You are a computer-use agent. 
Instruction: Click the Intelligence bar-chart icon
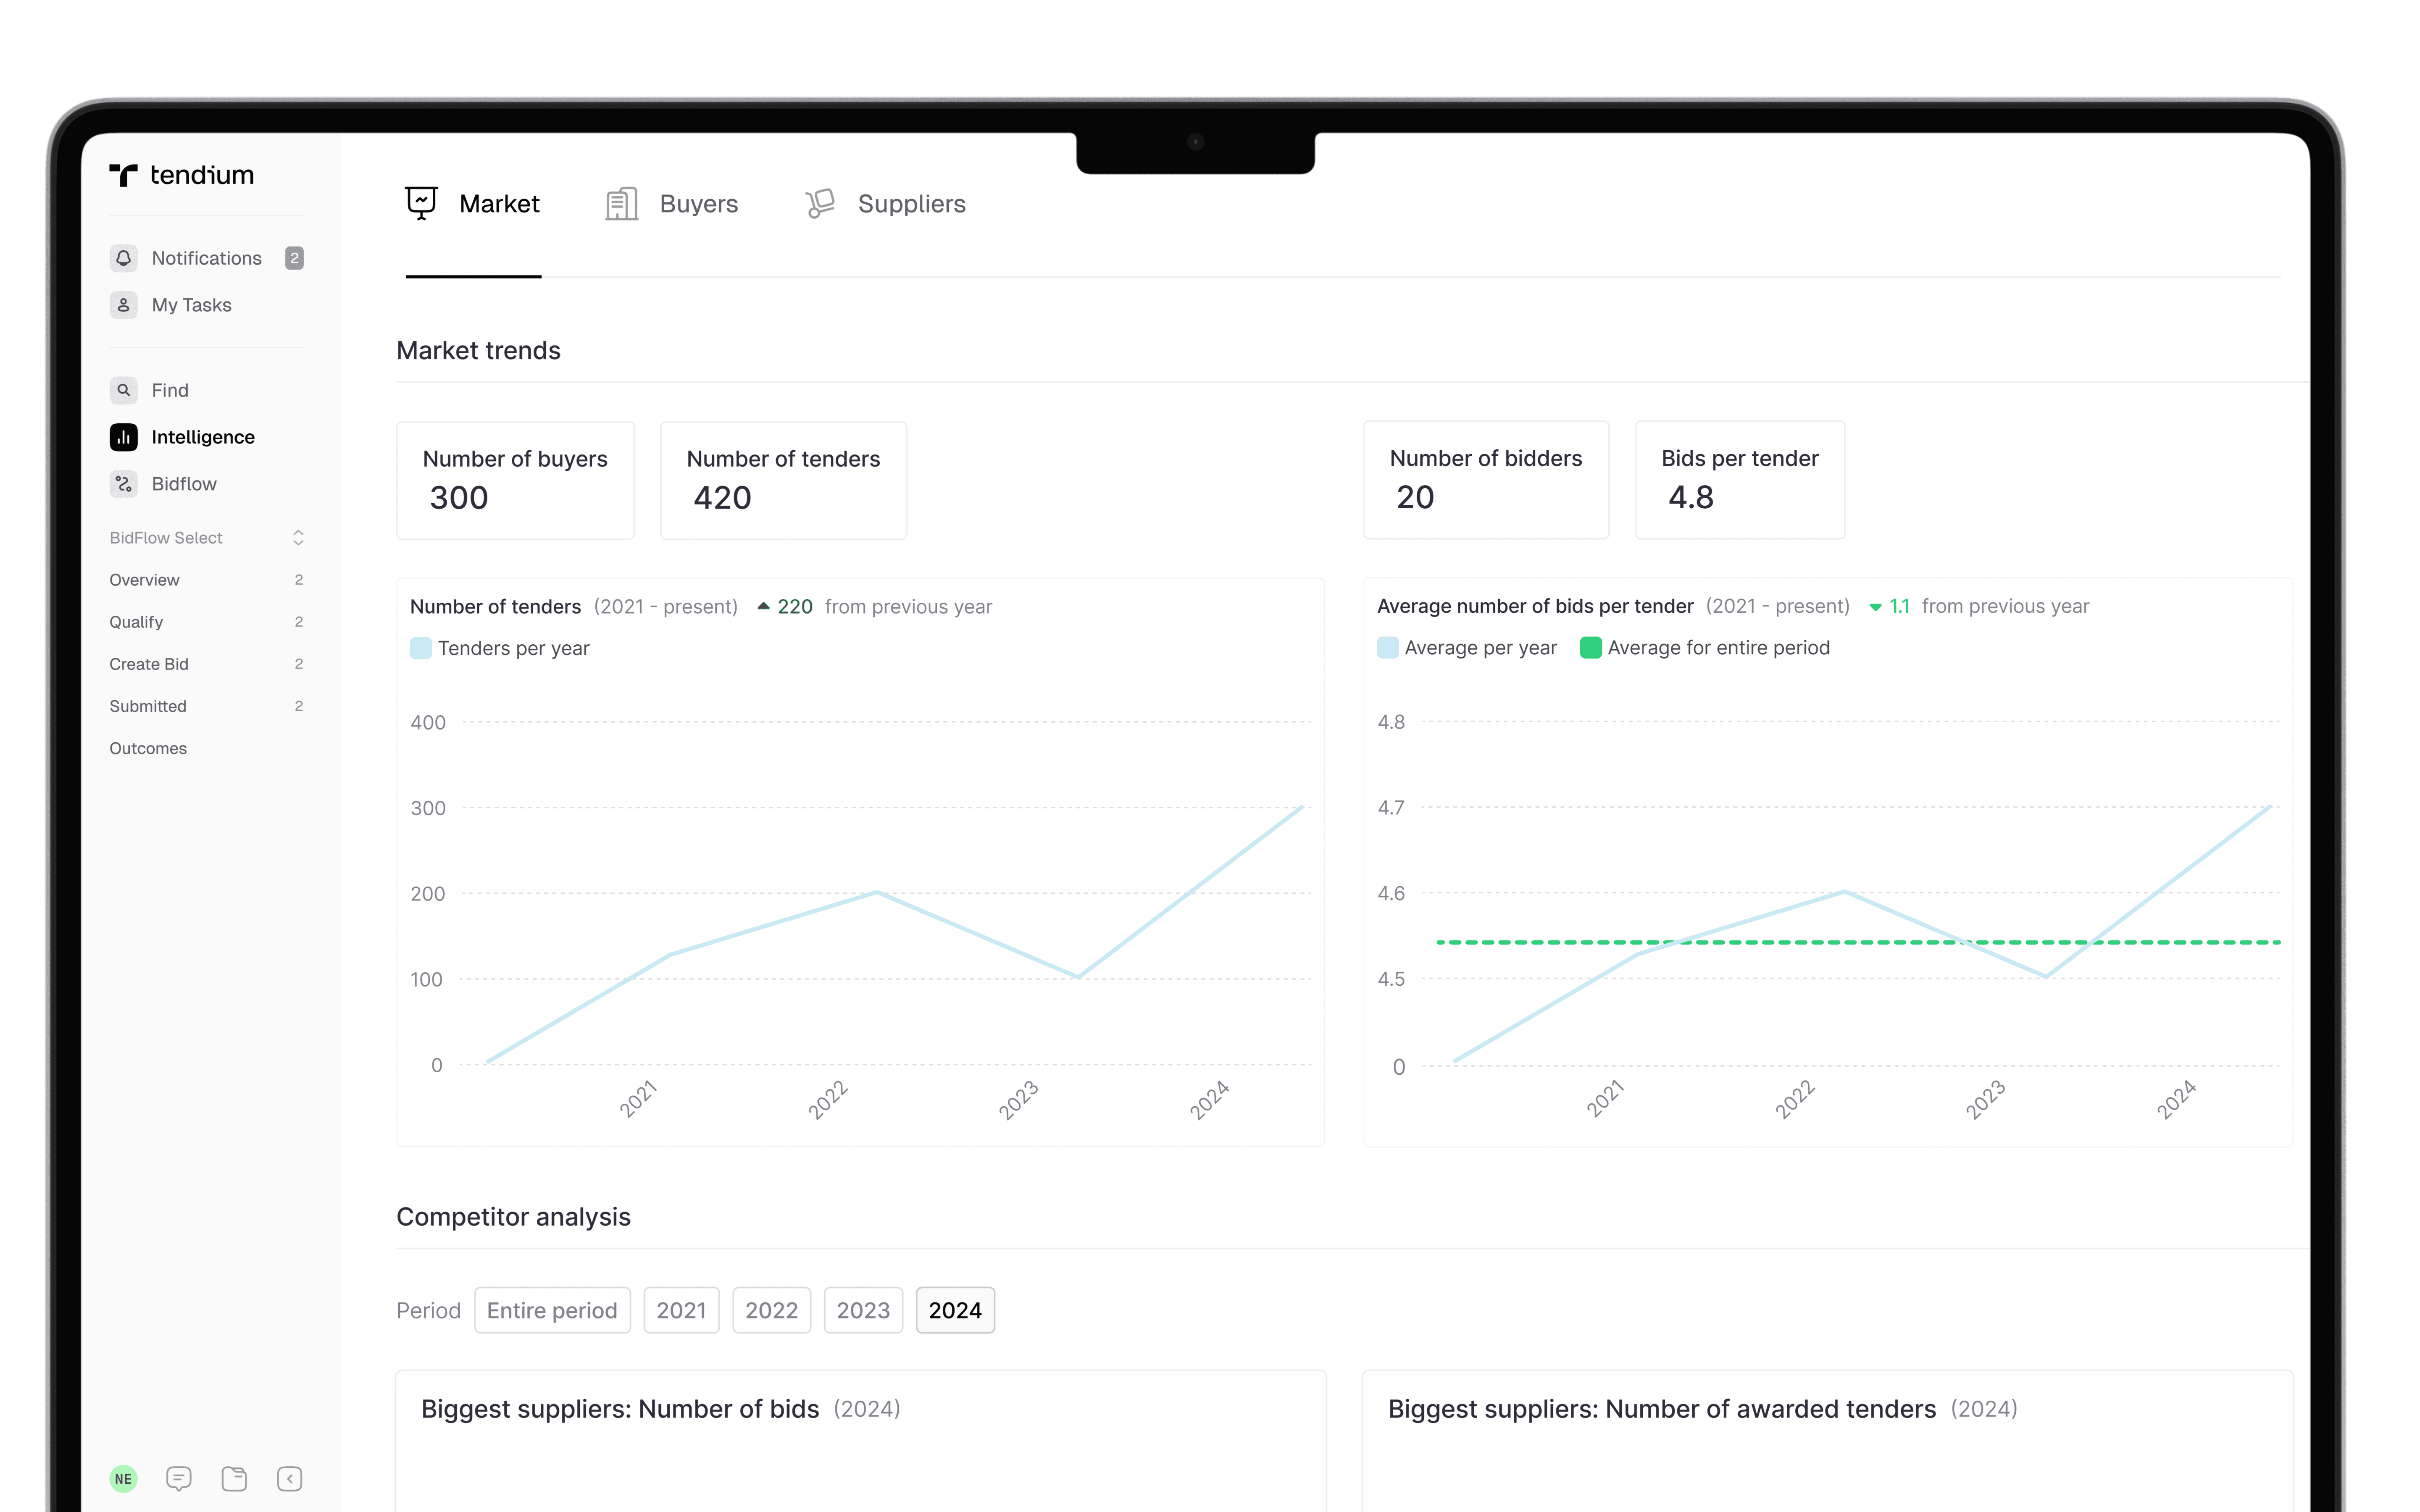[x=123, y=437]
